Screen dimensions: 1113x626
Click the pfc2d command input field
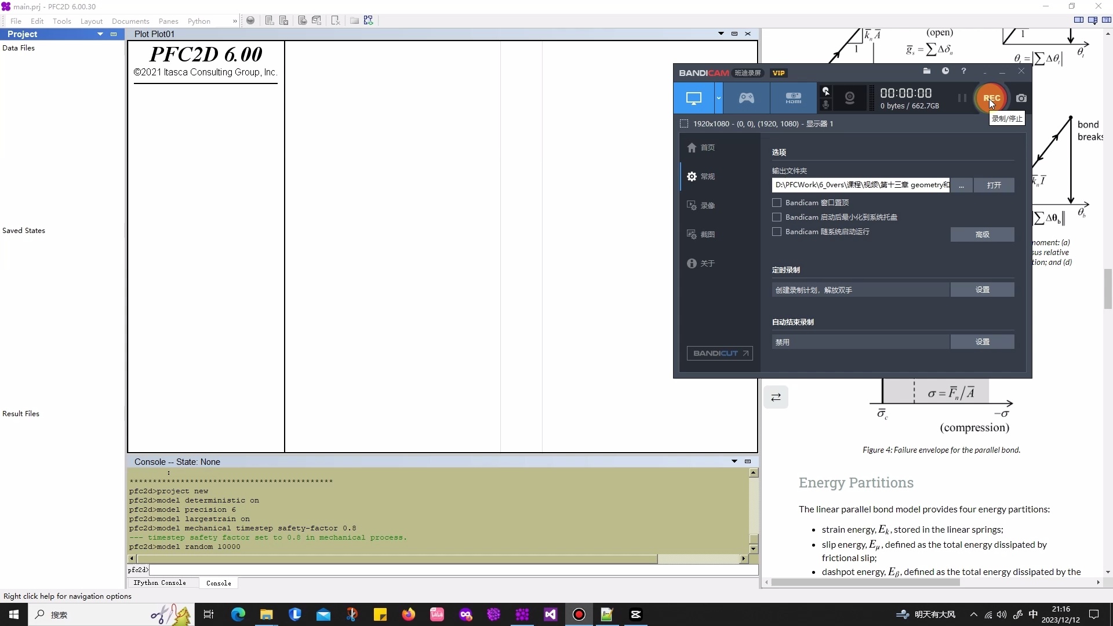(x=452, y=570)
